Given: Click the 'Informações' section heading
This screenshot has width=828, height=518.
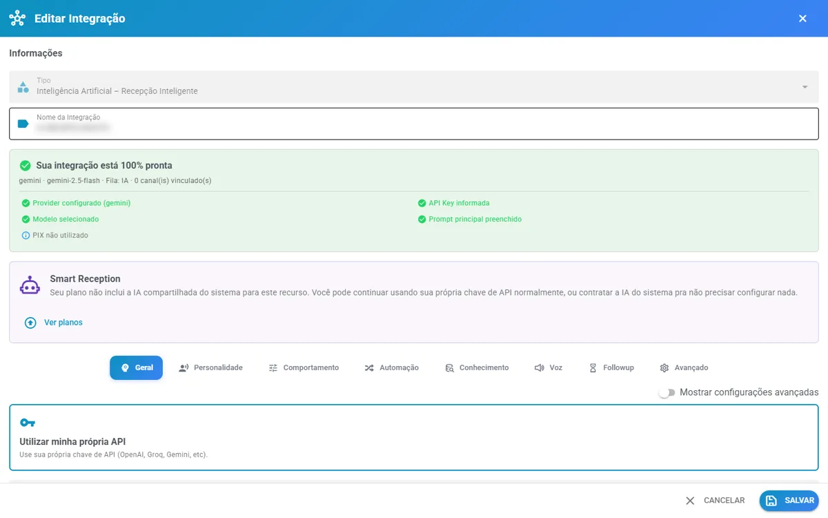Looking at the screenshot, I should 36,53.
